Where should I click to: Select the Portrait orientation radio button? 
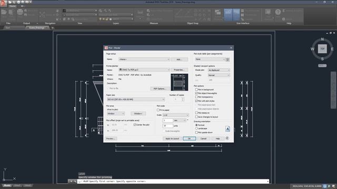click(196, 125)
